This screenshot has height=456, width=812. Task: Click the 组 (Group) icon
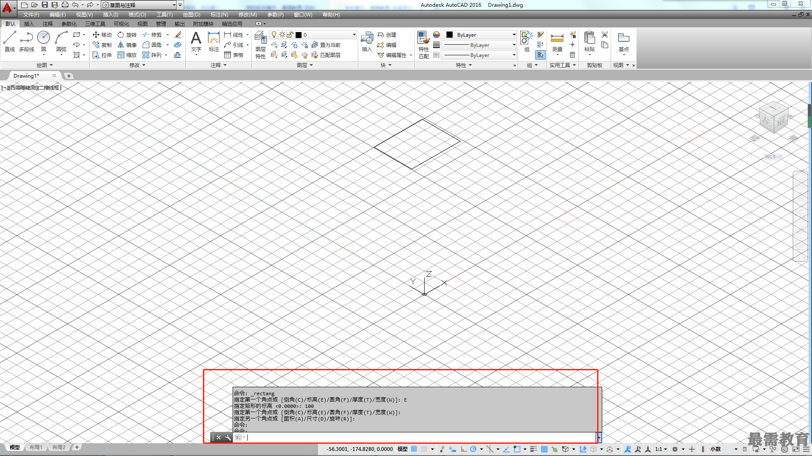pyautogui.click(x=527, y=41)
